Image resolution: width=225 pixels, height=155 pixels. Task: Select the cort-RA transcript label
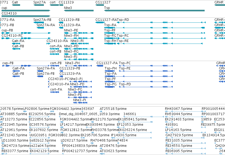[56, 46]
